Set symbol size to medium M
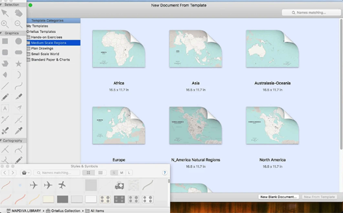This screenshot has height=213, width=343. point(122,173)
